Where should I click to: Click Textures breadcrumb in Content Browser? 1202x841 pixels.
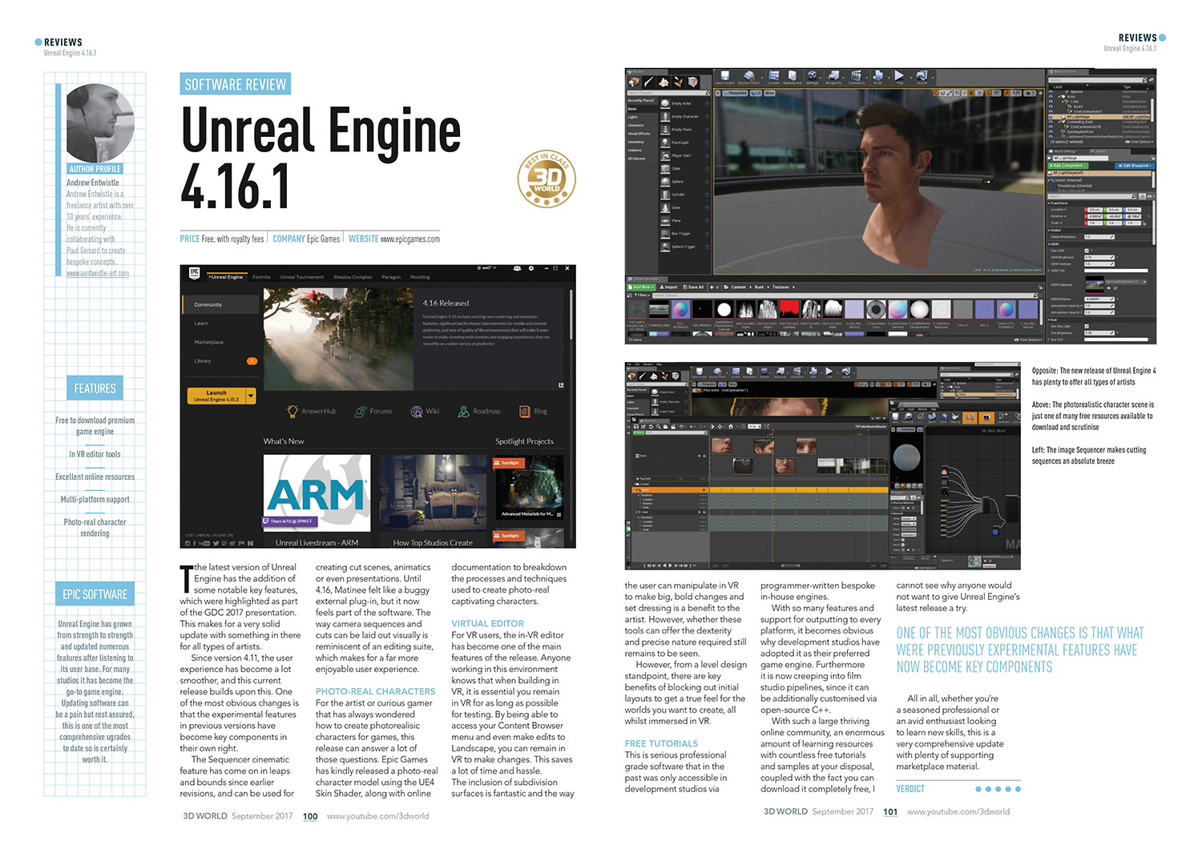coord(780,288)
